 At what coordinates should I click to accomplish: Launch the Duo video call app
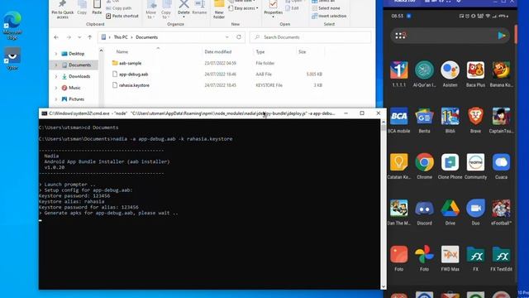(476, 208)
